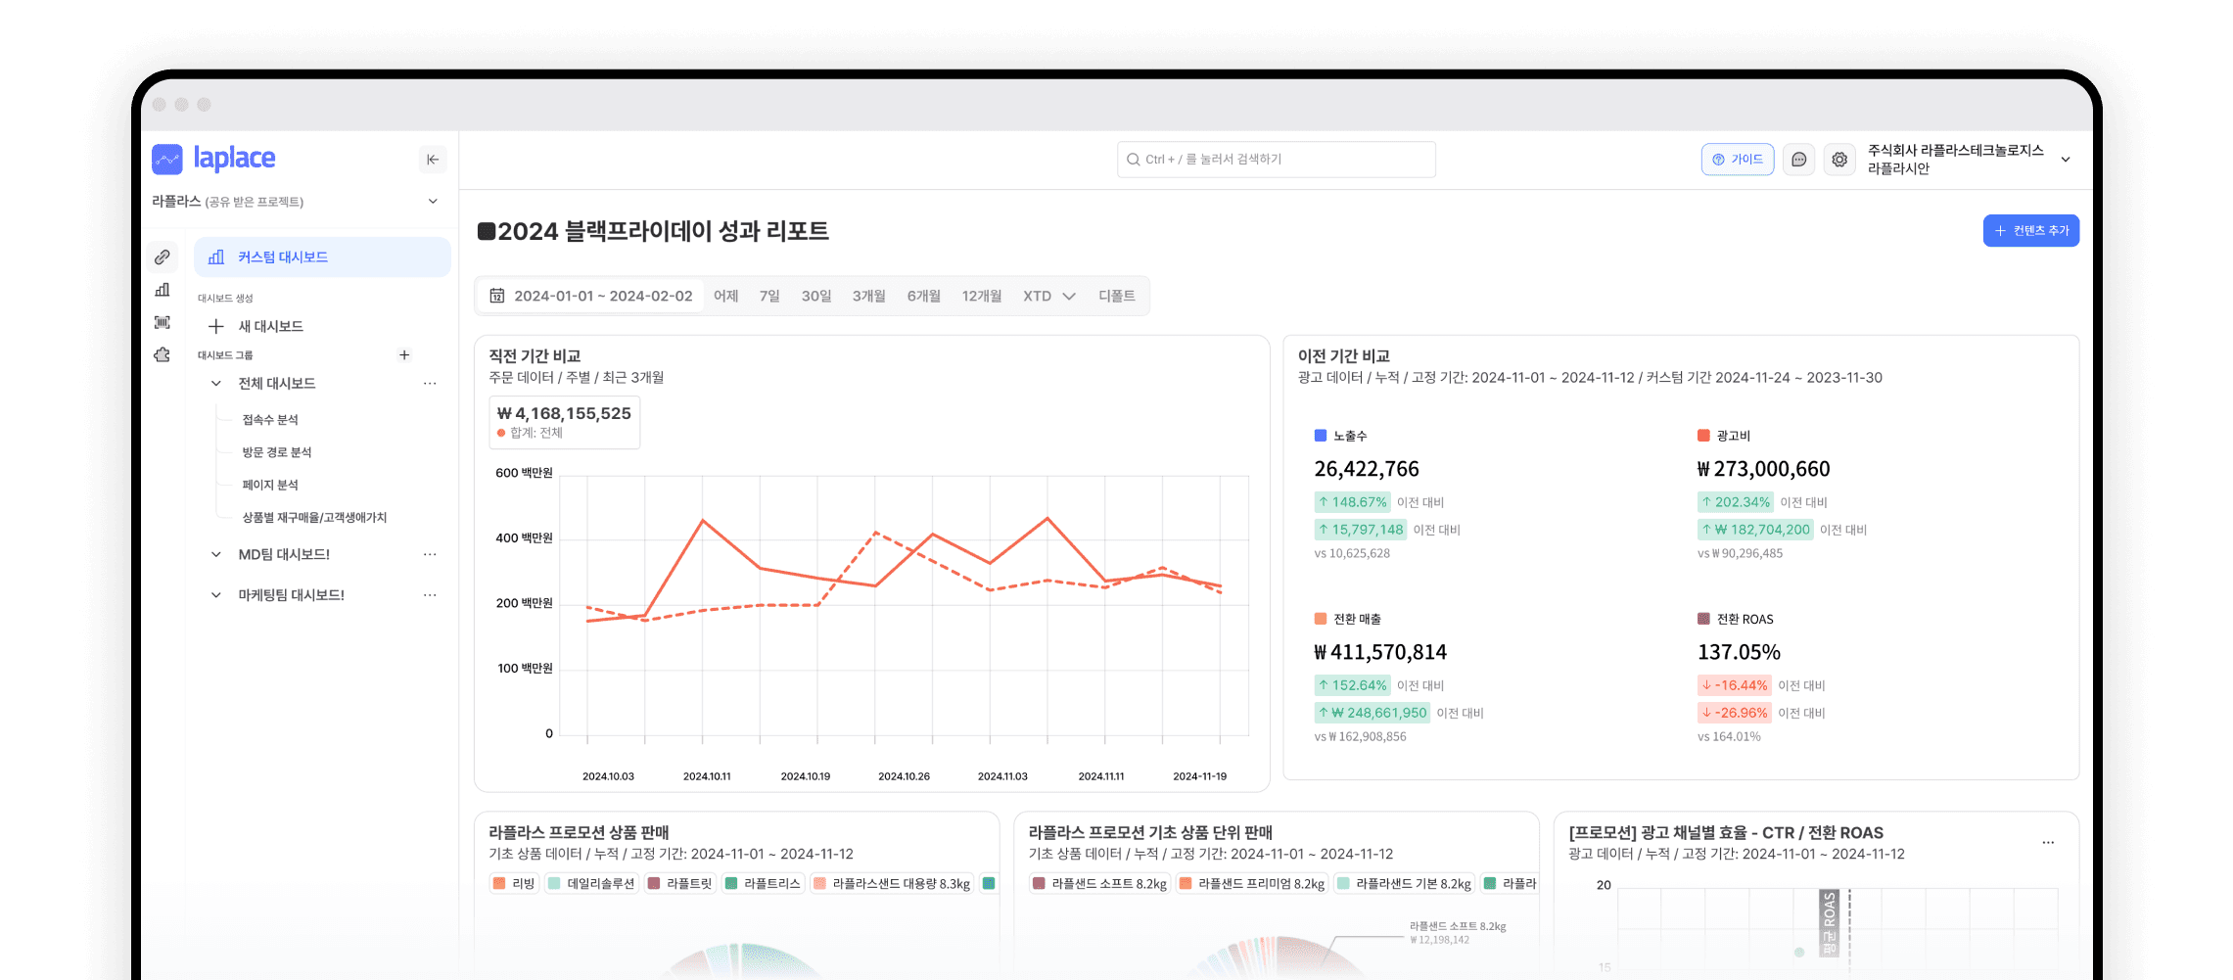The width and height of the screenshot is (2233, 980).
Task: Click the ↑202.34% change badge under 광고비
Action: [x=1736, y=502]
